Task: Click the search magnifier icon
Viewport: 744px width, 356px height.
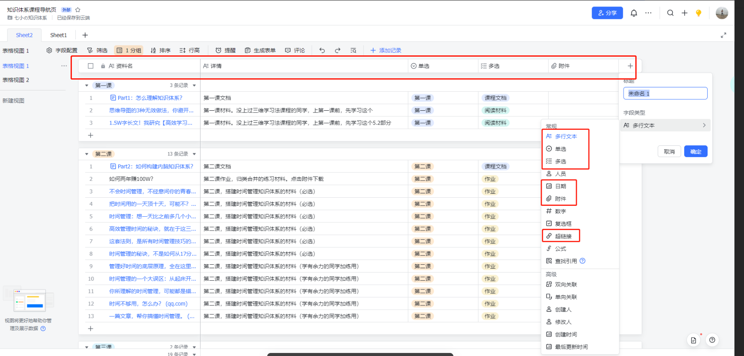Action: pyautogui.click(x=670, y=13)
